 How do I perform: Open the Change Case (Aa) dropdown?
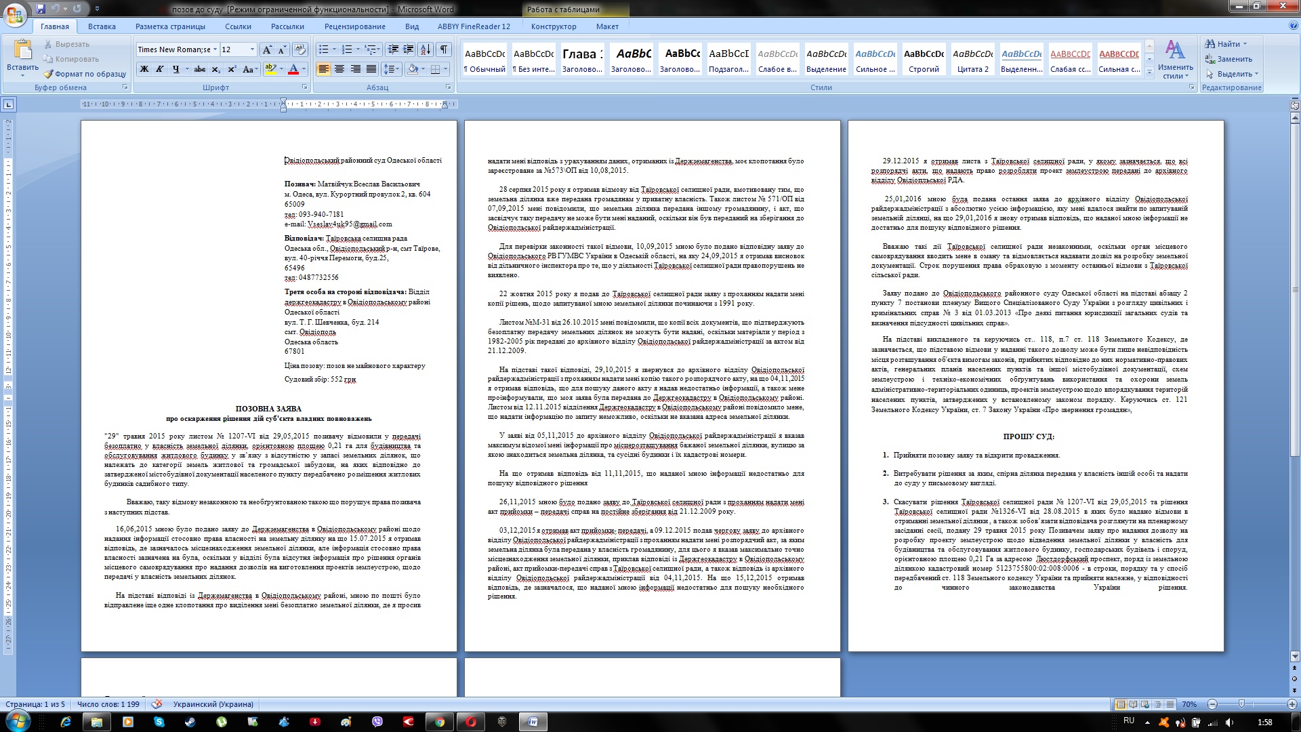pyautogui.click(x=249, y=69)
